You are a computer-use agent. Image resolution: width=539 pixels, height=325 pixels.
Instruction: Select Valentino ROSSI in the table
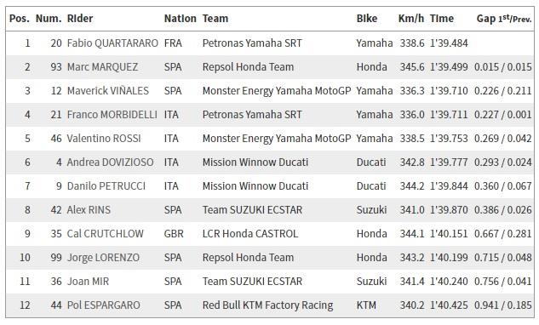104,139
